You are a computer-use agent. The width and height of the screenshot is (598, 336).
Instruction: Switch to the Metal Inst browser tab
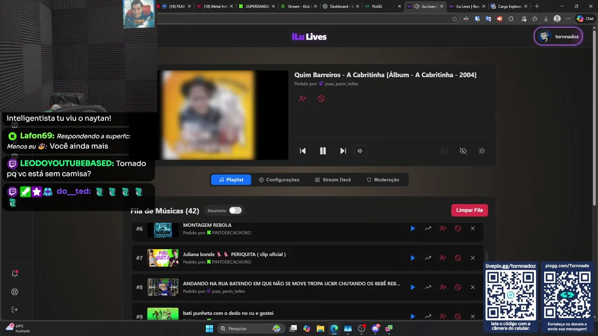pos(214,7)
